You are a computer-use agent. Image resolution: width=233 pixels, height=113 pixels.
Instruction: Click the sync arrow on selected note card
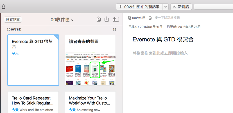click(57, 37)
